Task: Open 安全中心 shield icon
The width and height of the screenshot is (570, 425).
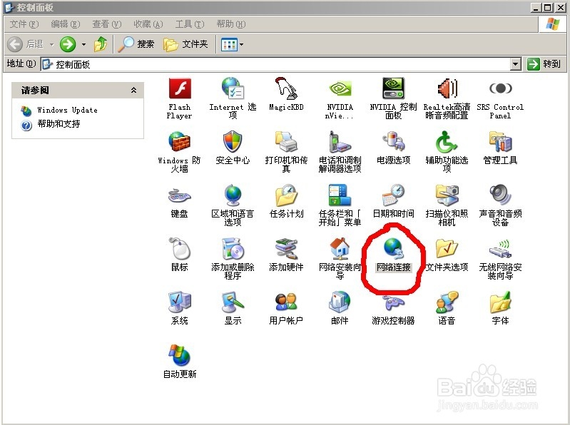Action: click(x=233, y=142)
